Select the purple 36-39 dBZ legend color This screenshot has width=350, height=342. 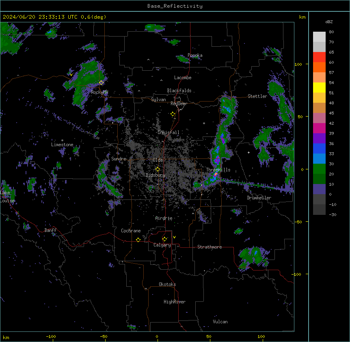pos(319,138)
